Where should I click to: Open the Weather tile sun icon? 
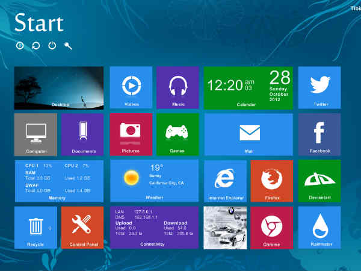point(131,178)
